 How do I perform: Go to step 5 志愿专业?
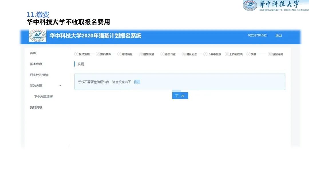[x=168, y=54]
